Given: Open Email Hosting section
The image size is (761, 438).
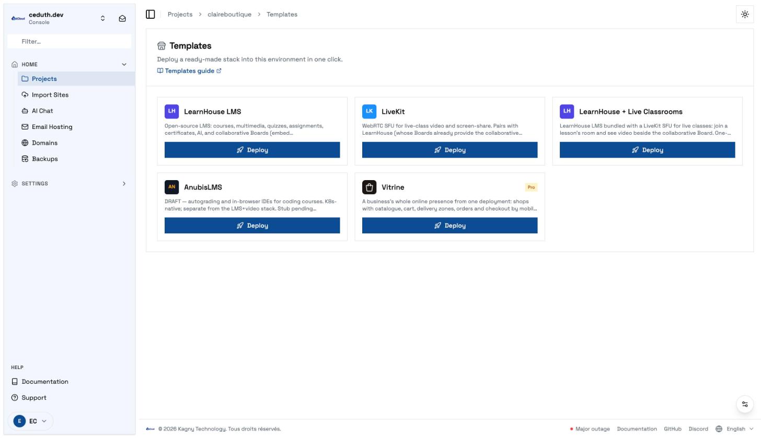Looking at the screenshot, I should [76, 127].
